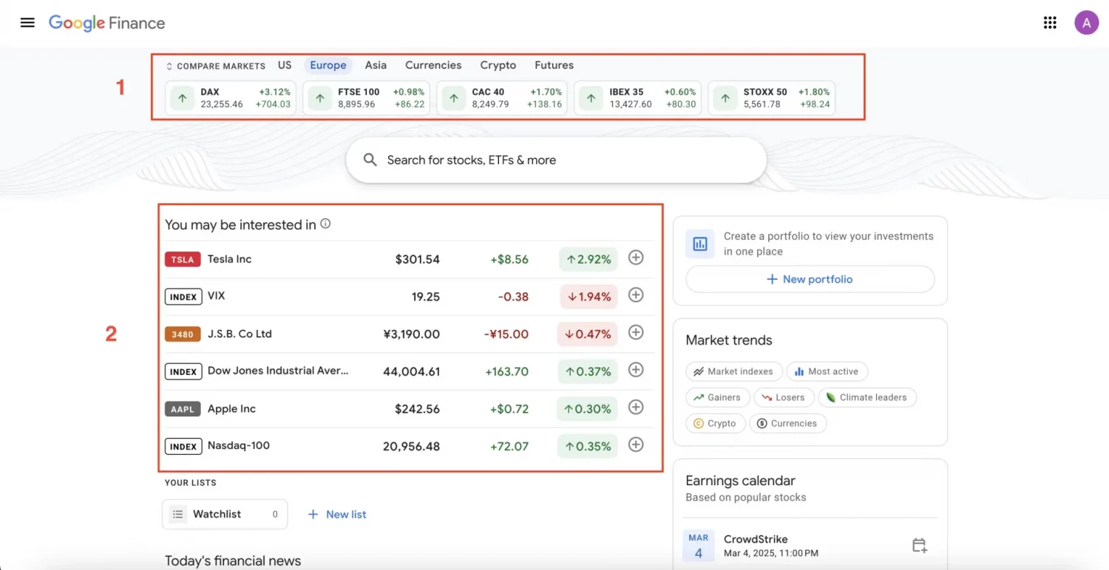
Task: Add J.S.B. Co Ltd with its plus icon
Action: tap(636, 332)
